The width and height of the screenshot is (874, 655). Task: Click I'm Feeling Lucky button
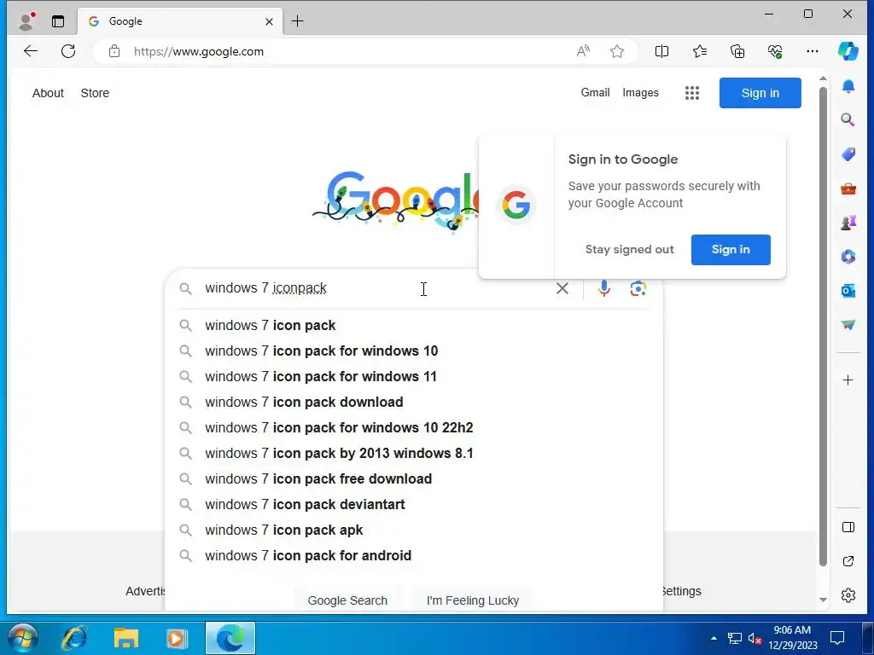[x=473, y=600]
